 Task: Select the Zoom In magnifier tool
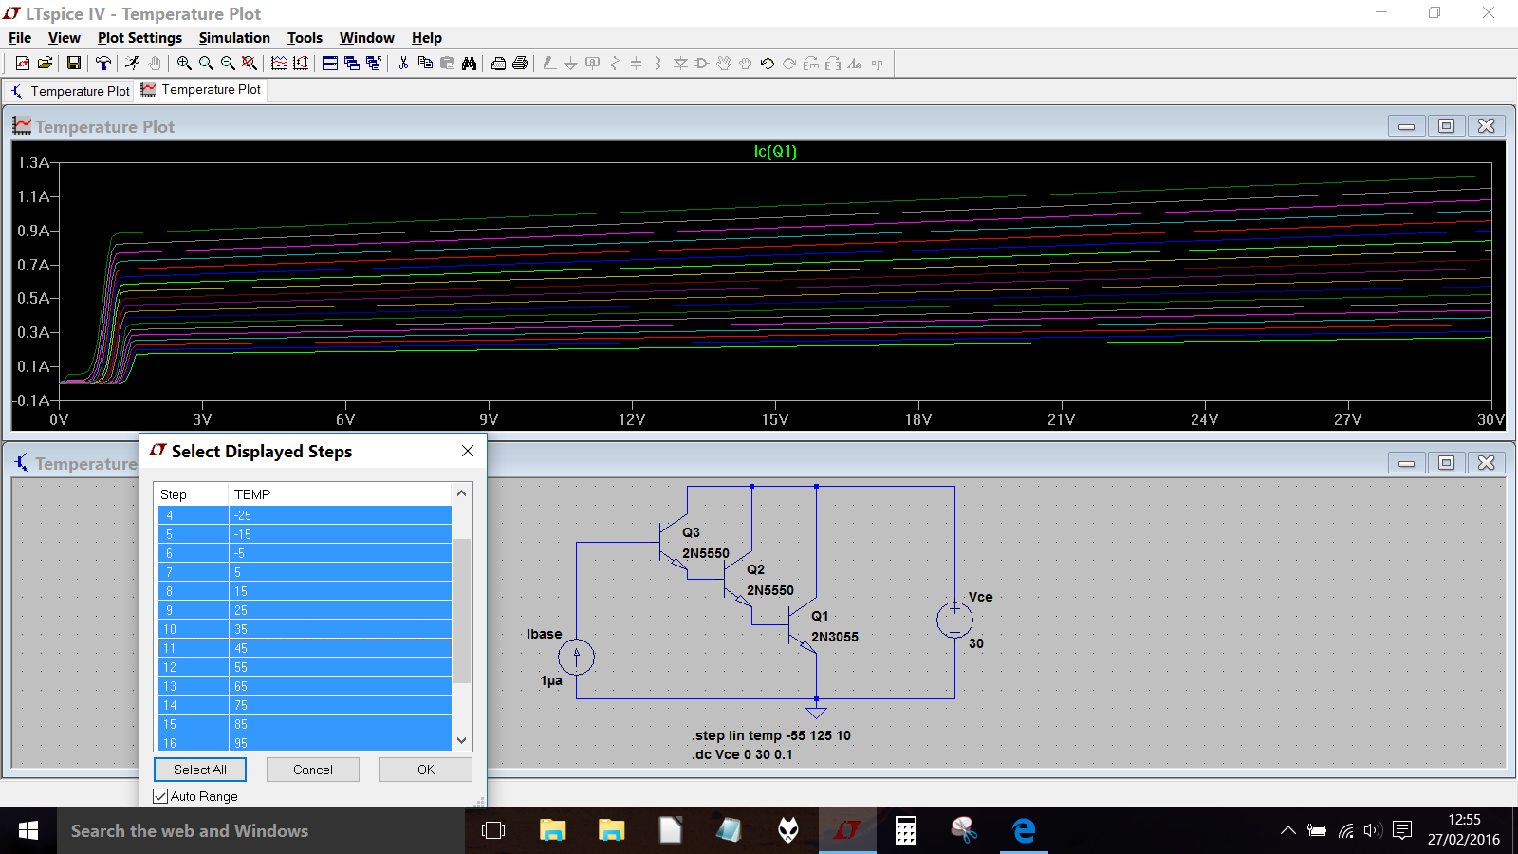tap(184, 64)
